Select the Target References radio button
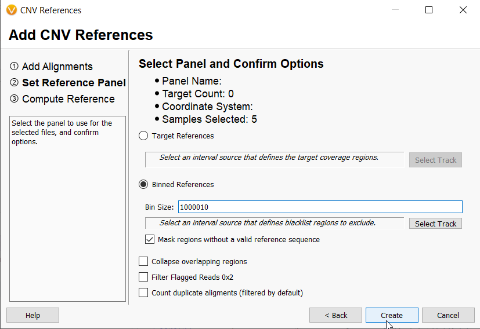The image size is (480, 329). click(143, 136)
